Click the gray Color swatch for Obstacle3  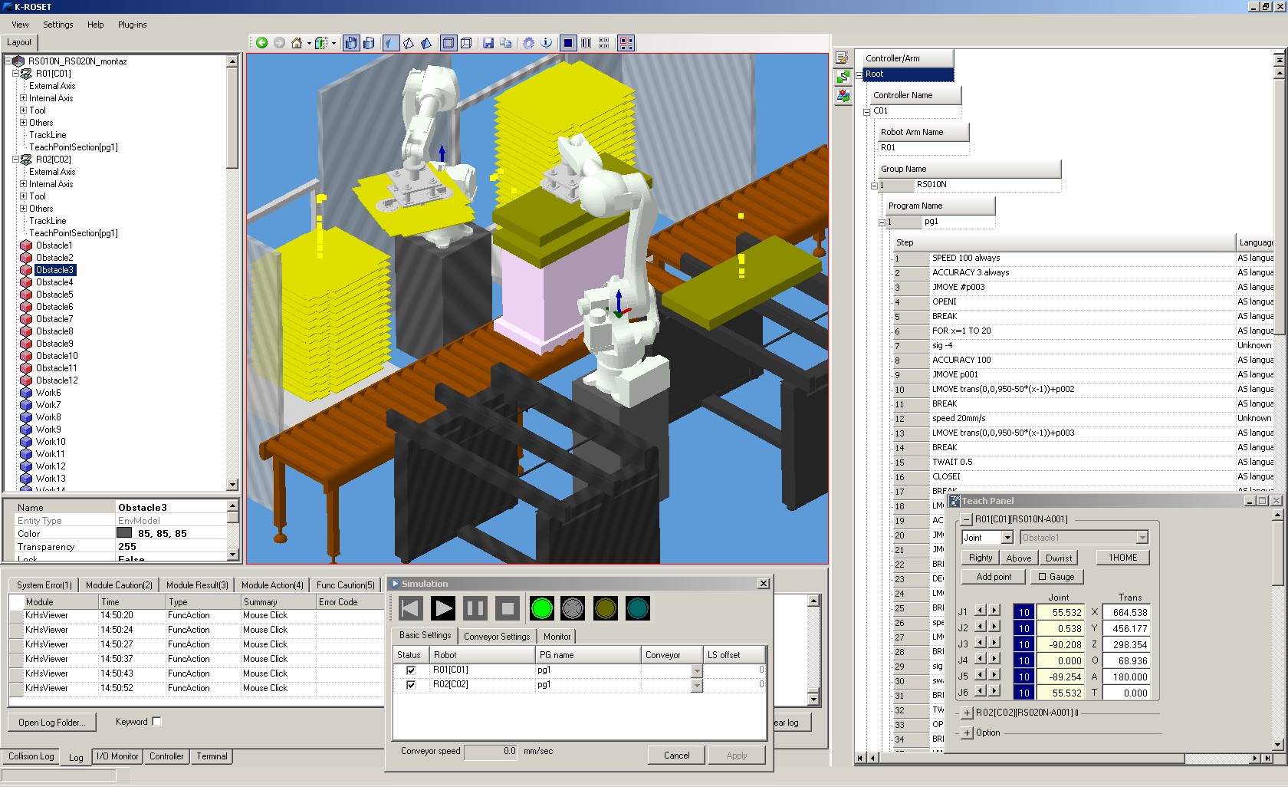tap(124, 533)
